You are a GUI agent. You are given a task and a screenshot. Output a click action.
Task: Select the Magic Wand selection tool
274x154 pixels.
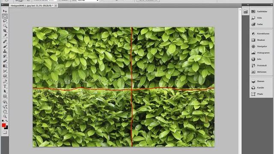(x=5, y=26)
